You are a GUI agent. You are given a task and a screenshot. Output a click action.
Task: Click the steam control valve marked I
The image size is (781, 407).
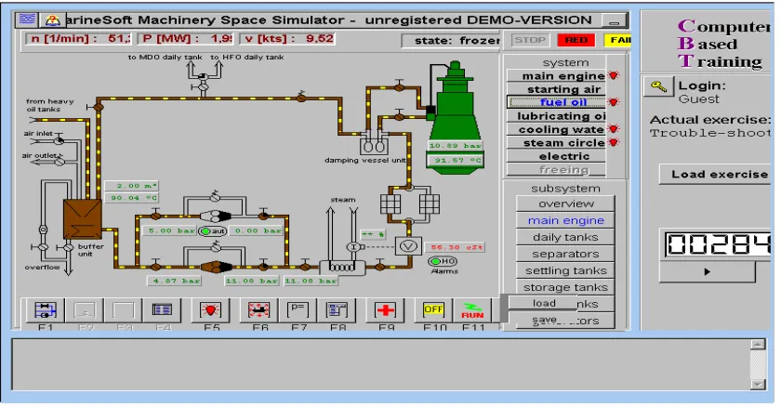[353, 247]
